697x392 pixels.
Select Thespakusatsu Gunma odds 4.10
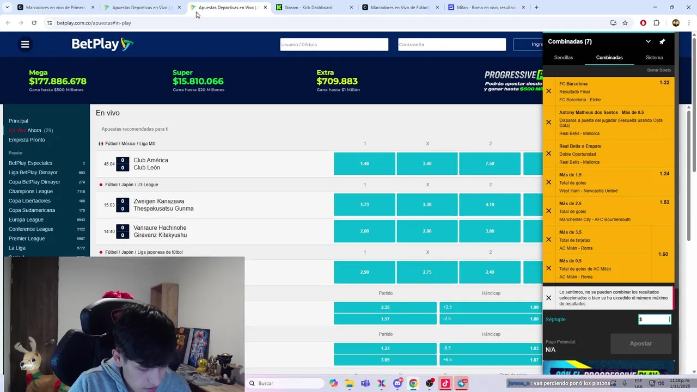tap(490, 205)
